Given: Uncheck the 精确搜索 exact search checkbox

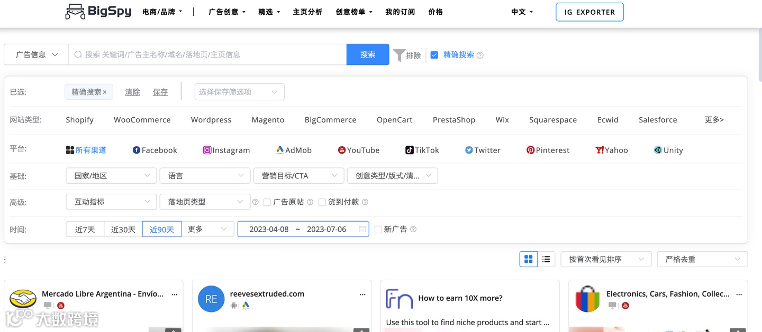Looking at the screenshot, I should [x=434, y=54].
